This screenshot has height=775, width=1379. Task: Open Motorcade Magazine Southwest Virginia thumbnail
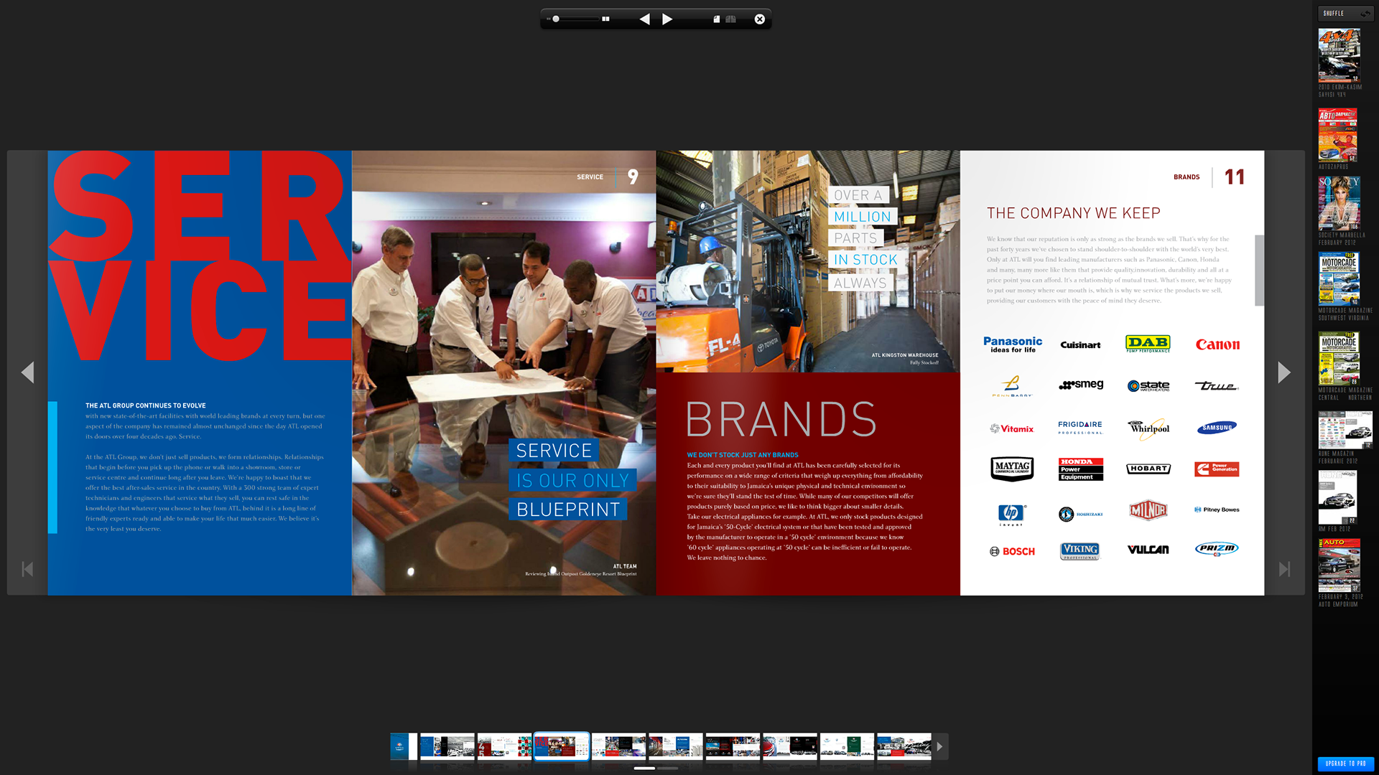tap(1339, 279)
